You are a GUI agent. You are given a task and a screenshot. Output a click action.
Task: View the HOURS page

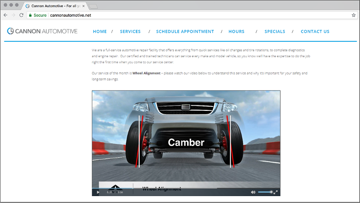point(236,32)
